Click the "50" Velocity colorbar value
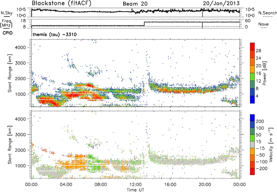The image size is (277, 192). pos(259,135)
